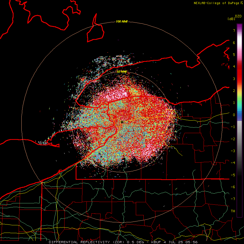Click the KBUF station identifier in caption

tap(156, 242)
